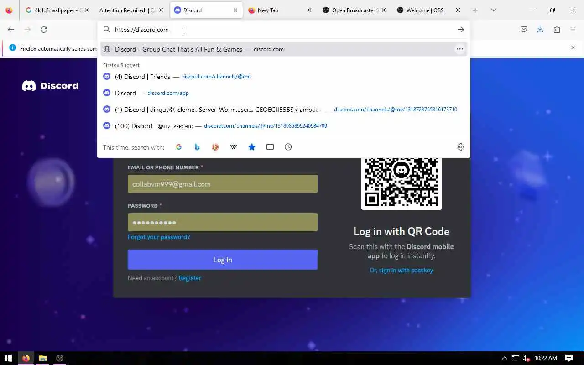
Task: Open the extensions puzzle icon
Action: pyautogui.click(x=557, y=30)
